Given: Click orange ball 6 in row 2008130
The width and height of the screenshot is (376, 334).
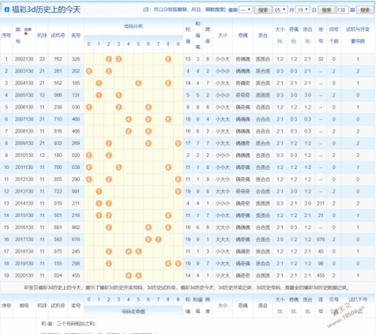Looking at the screenshot, I should coord(148,131).
